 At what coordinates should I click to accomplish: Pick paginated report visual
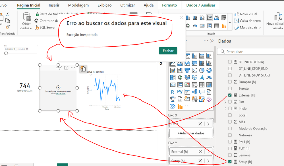[180, 99]
